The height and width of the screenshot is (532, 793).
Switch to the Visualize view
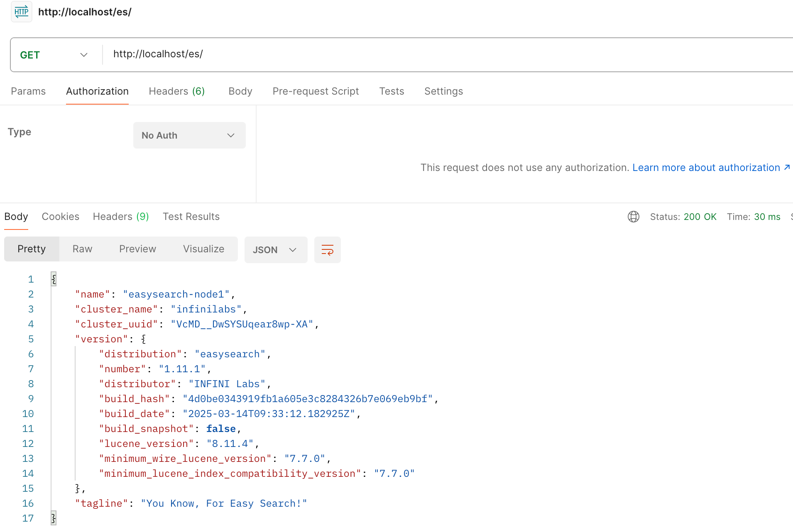click(203, 249)
